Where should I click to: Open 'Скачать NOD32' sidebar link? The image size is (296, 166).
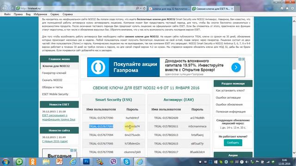pos(52,80)
